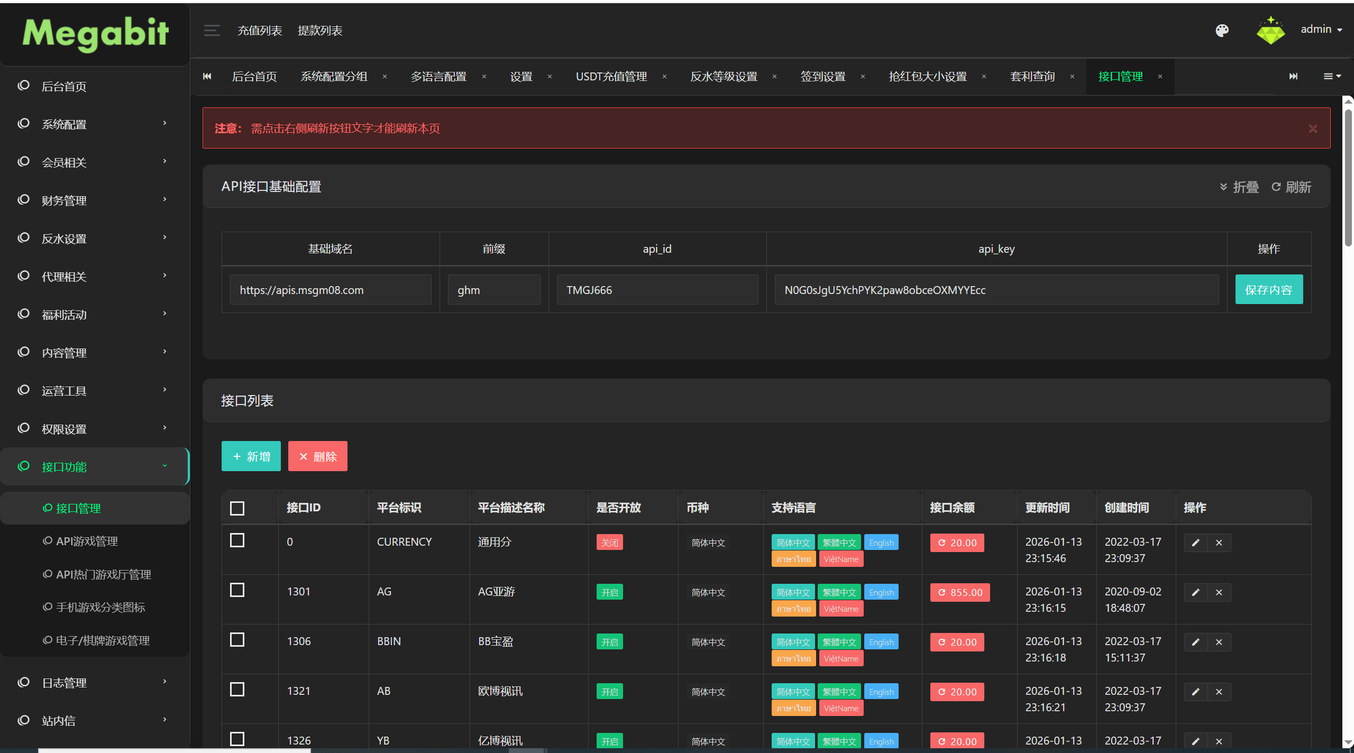Focus the 前缀 field containing ghm

pyautogui.click(x=494, y=290)
